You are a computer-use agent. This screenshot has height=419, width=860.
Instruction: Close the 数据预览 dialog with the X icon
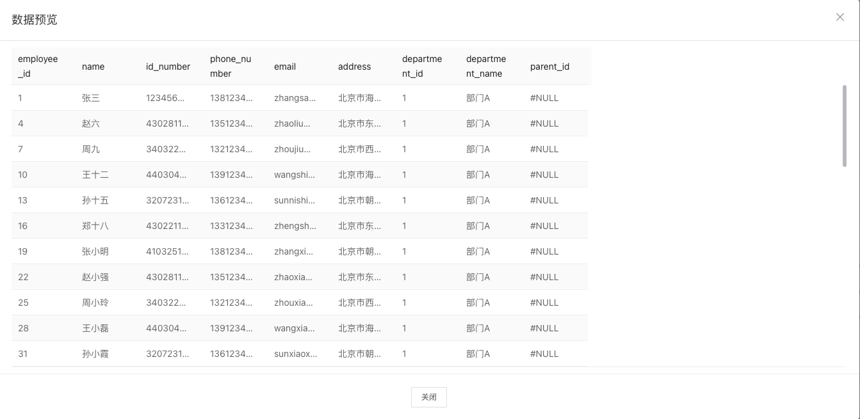840,17
